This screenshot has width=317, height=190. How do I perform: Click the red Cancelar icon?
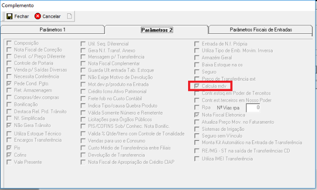click(38, 16)
